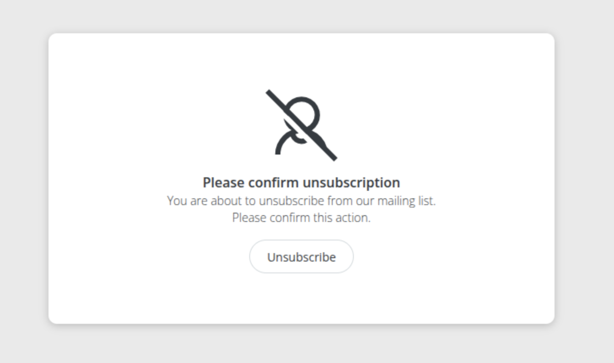This screenshot has width=614, height=363.
Task: Click the unsubscribed-user symbol above the heading
Action: (301, 125)
